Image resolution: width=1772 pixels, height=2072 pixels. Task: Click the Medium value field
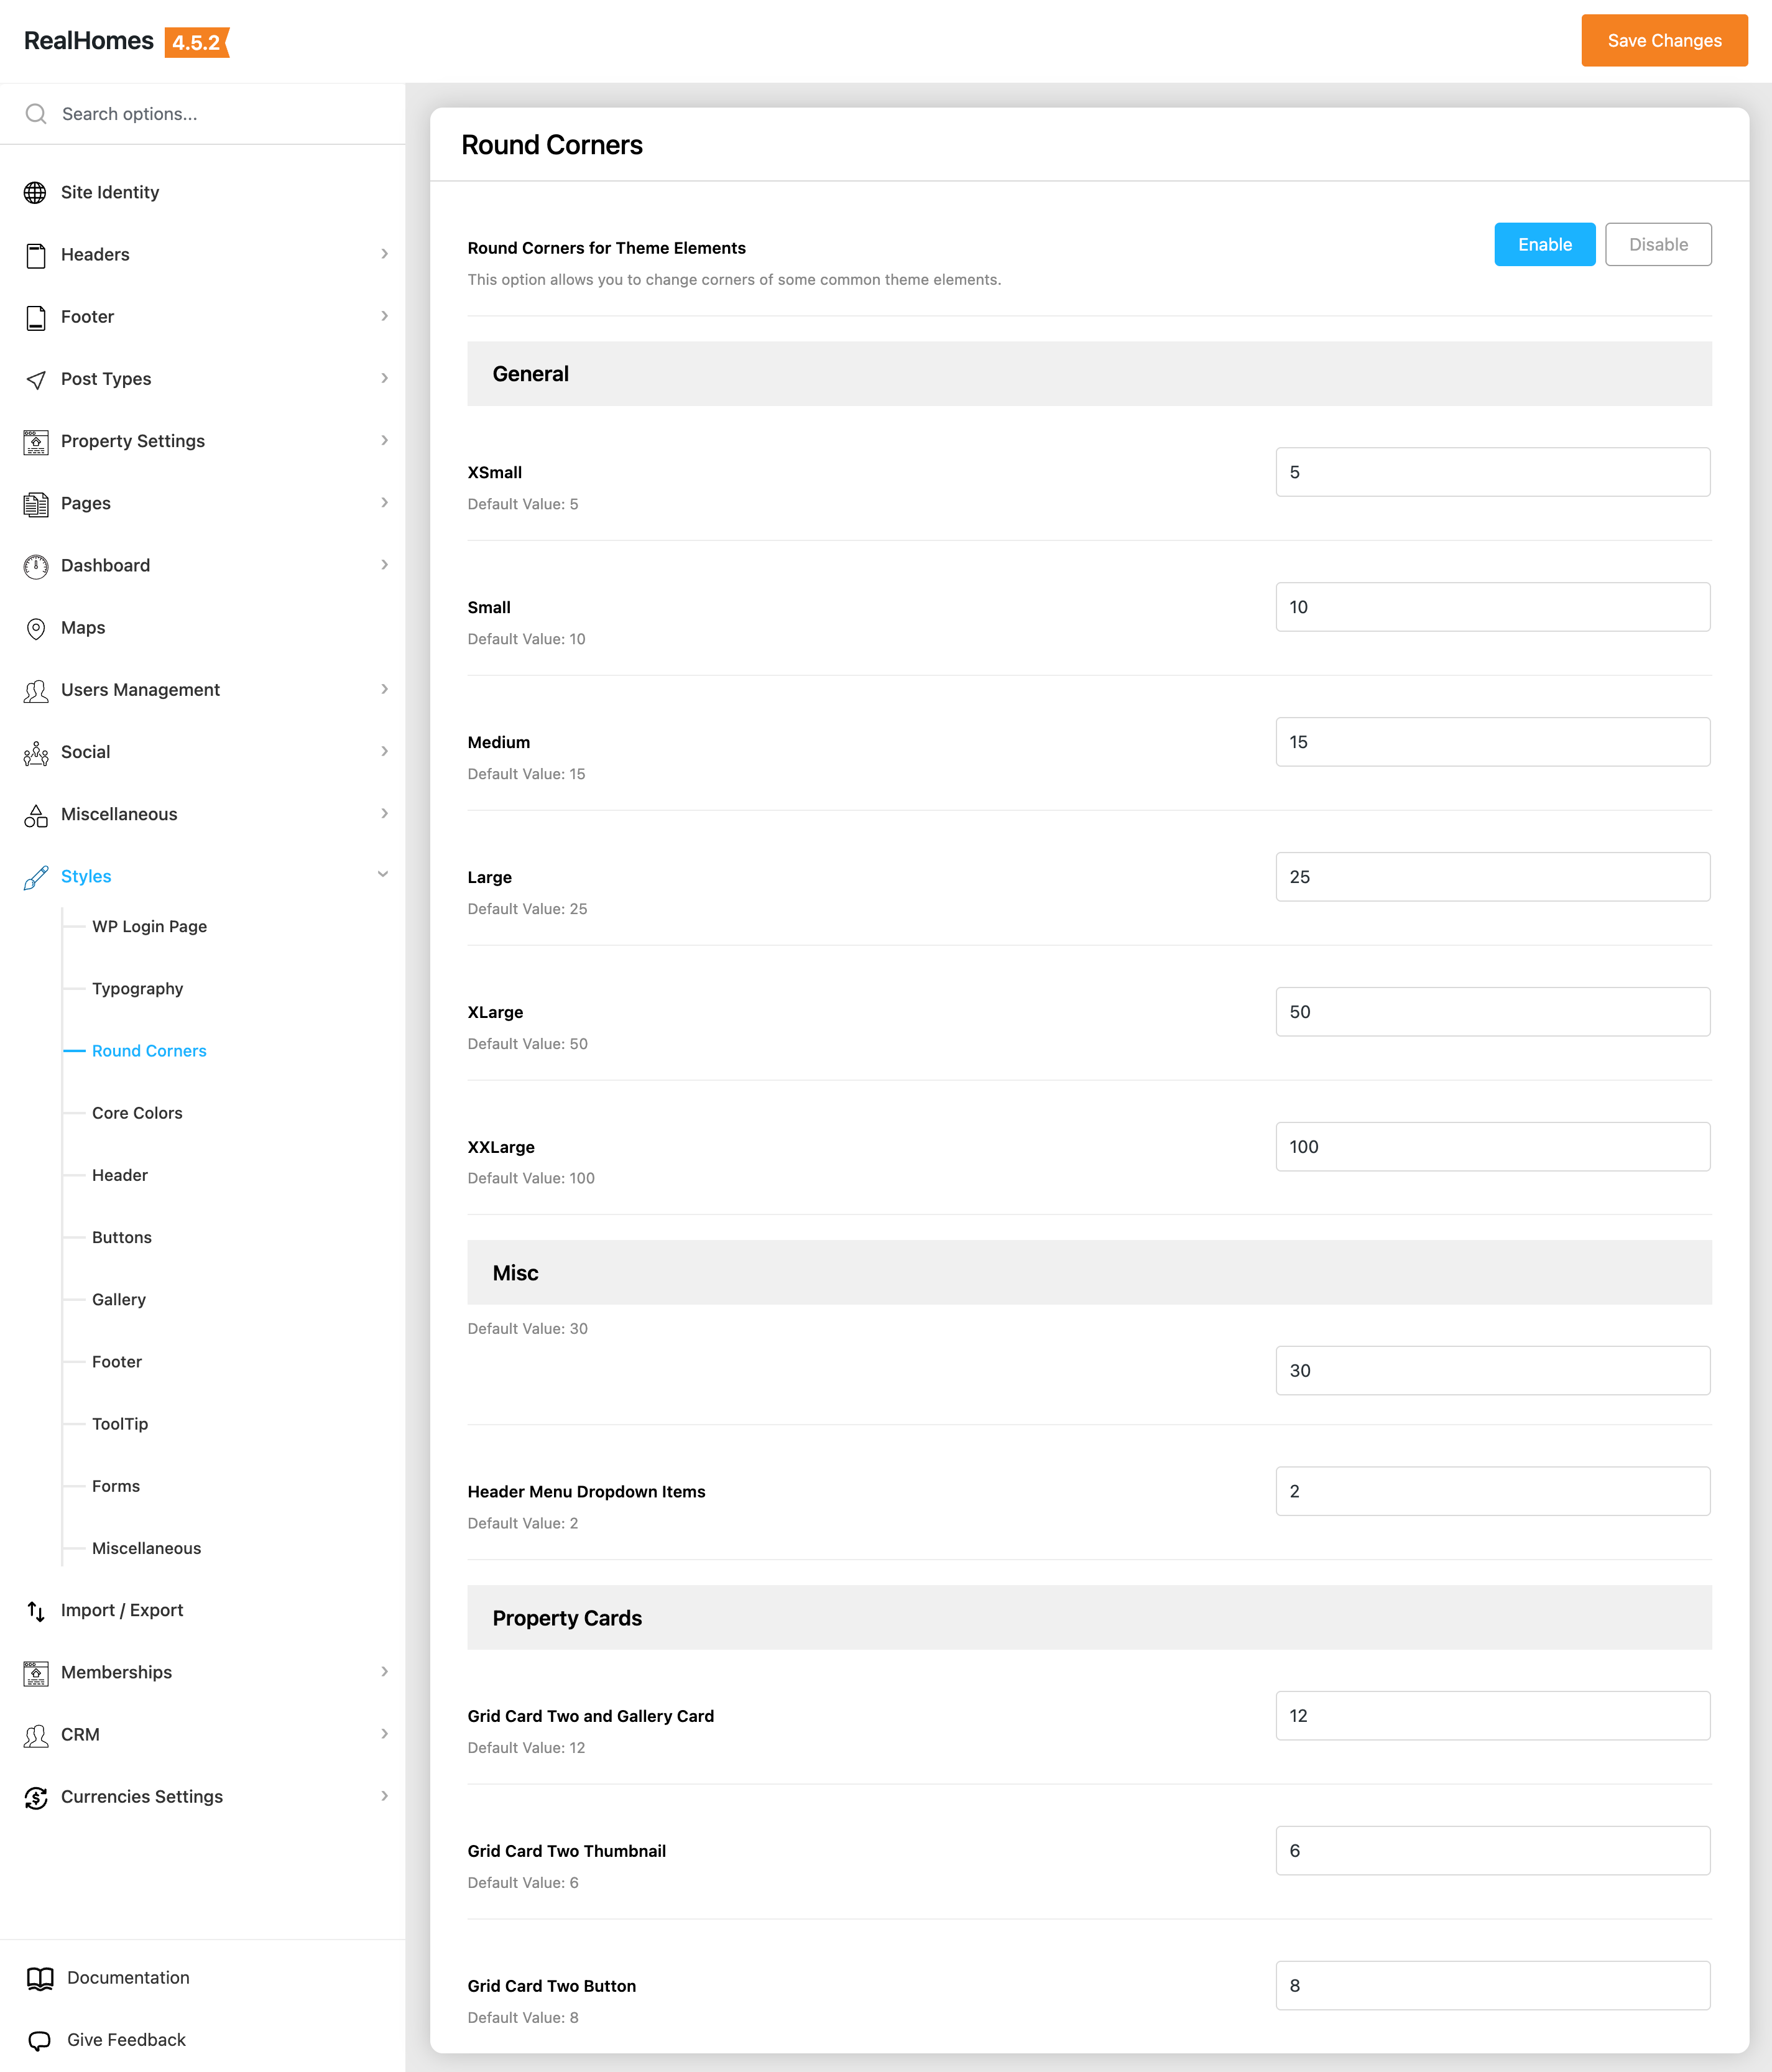point(1492,742)
